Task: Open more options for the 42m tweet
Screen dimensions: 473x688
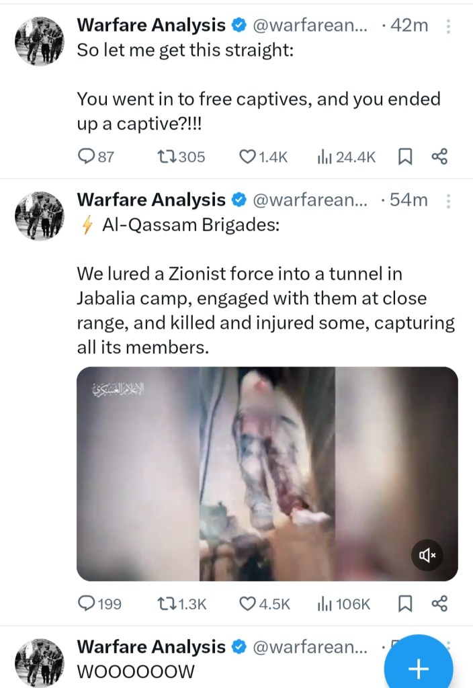Action: point(448,26)
